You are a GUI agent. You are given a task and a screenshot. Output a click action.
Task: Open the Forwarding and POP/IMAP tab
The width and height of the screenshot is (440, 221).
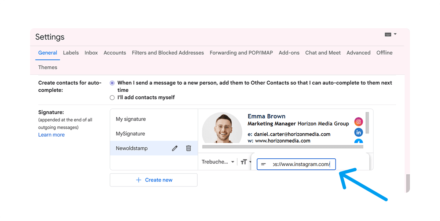(241, 52)
